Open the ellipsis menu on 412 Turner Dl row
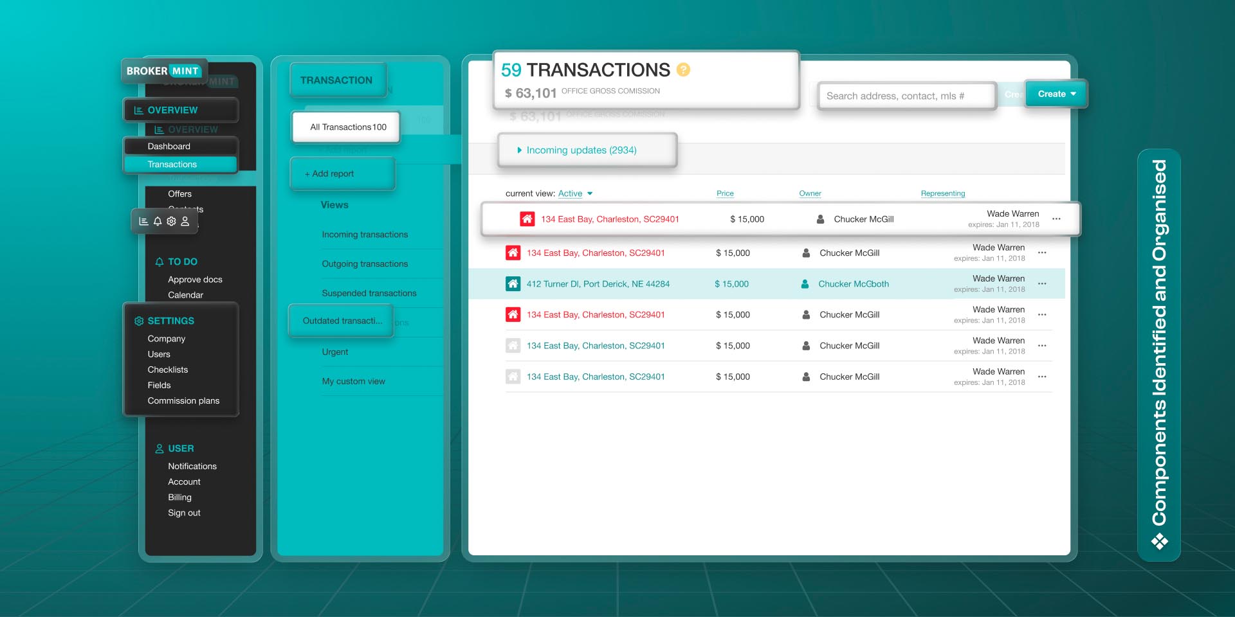The height and width of the screenshot is (617, 1235). (1042, 283)
